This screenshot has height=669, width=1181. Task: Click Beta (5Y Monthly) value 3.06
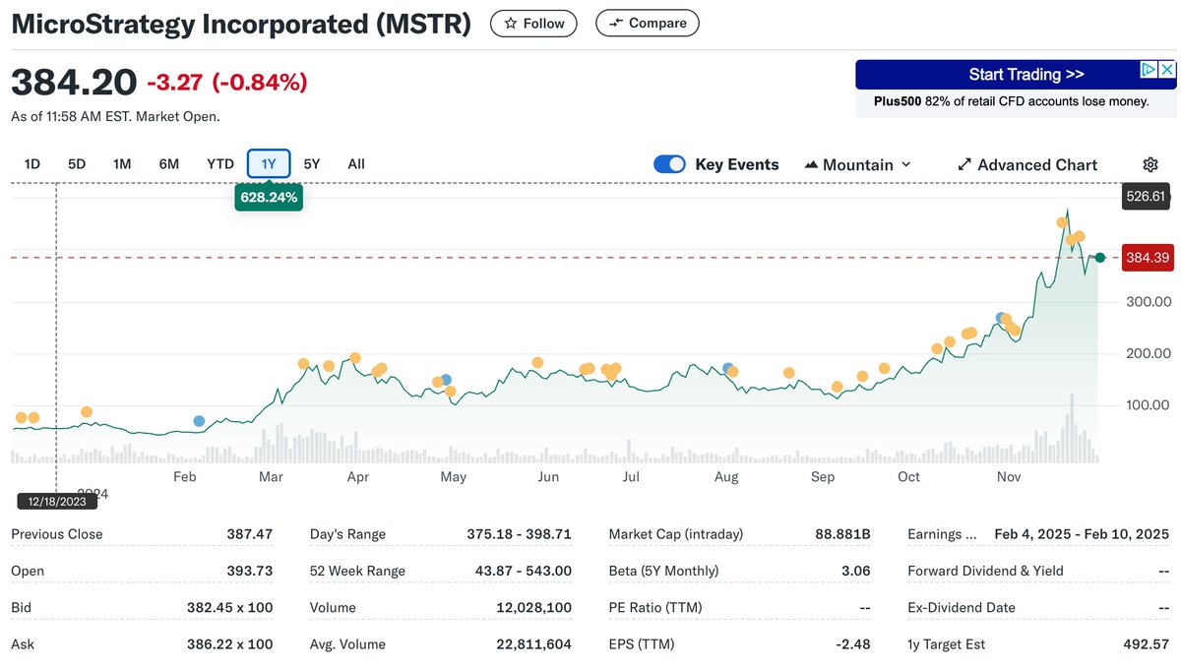856,571
